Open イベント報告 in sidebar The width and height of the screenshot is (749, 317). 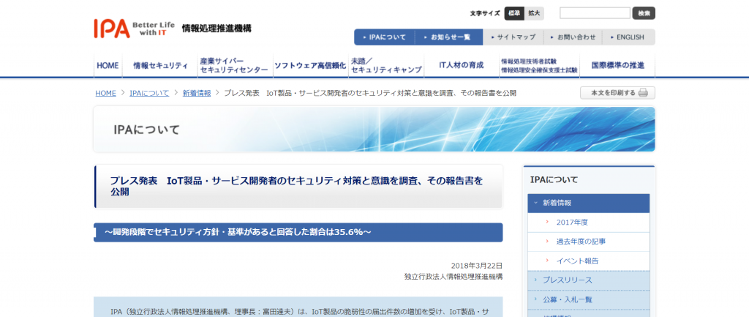[x=589, y=261]
